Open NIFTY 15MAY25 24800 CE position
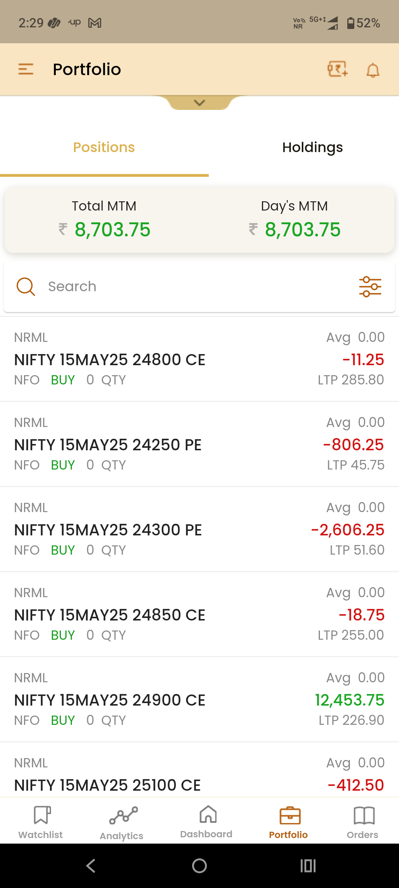The height and width of the screenshot is (888, 399). (199, 359)
